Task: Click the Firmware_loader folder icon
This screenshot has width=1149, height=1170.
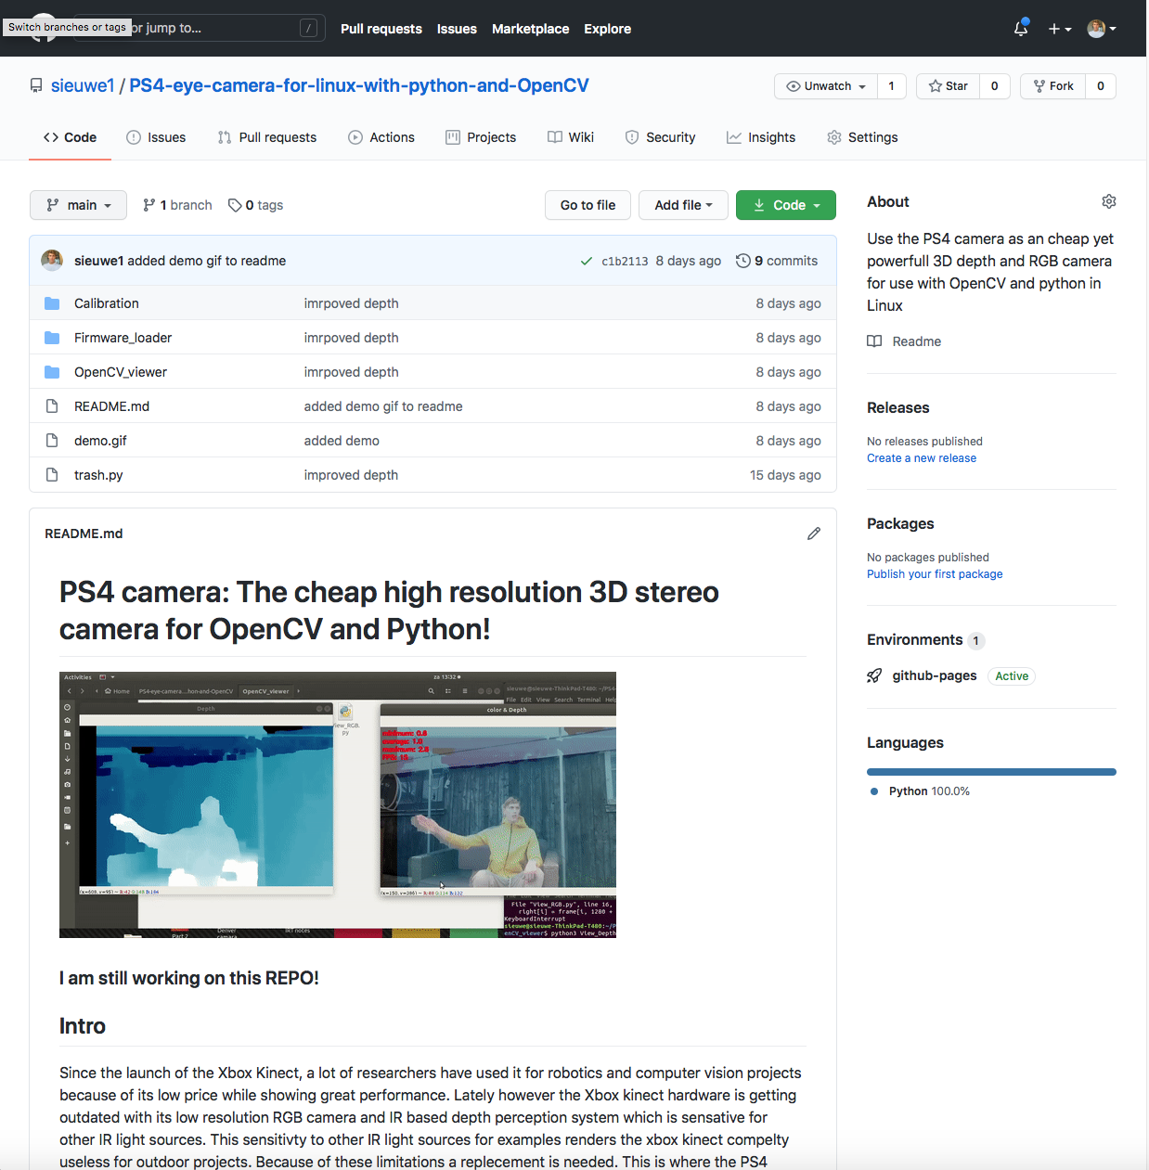Action: pyautogui.click(x=52, y=338)
